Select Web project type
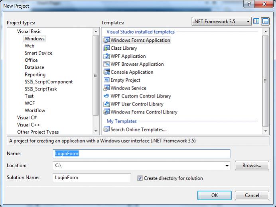The height and width of the screenshot is (207, 276). coord(30,46)
